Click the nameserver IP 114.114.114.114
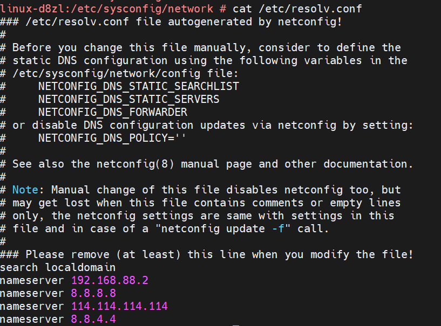441x326 pixels. (120, 306)
